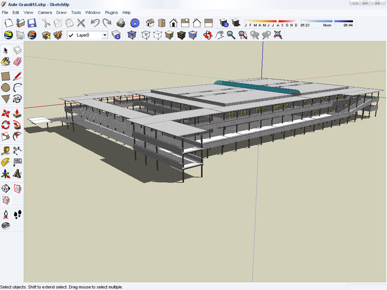Image resolution: width=387 pixels, height=290 pixels.
Task: Click the Model Info button
Action: [135, 23]
